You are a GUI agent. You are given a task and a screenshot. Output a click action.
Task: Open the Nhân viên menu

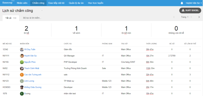(x=22, y=3)
